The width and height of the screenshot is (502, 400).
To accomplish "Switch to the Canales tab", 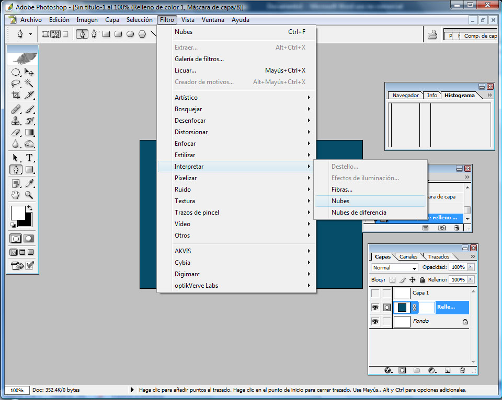I will (408, 256).
